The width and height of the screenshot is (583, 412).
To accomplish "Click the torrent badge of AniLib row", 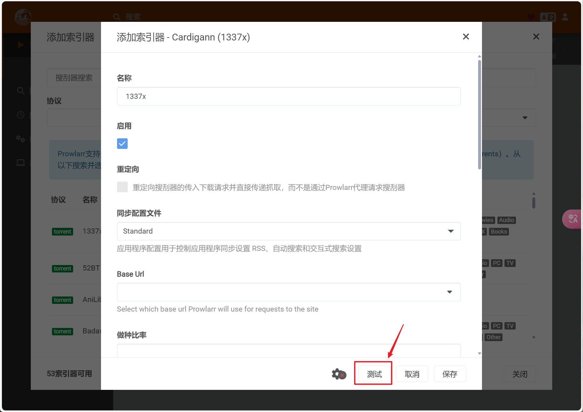I will tap(62, 300).
